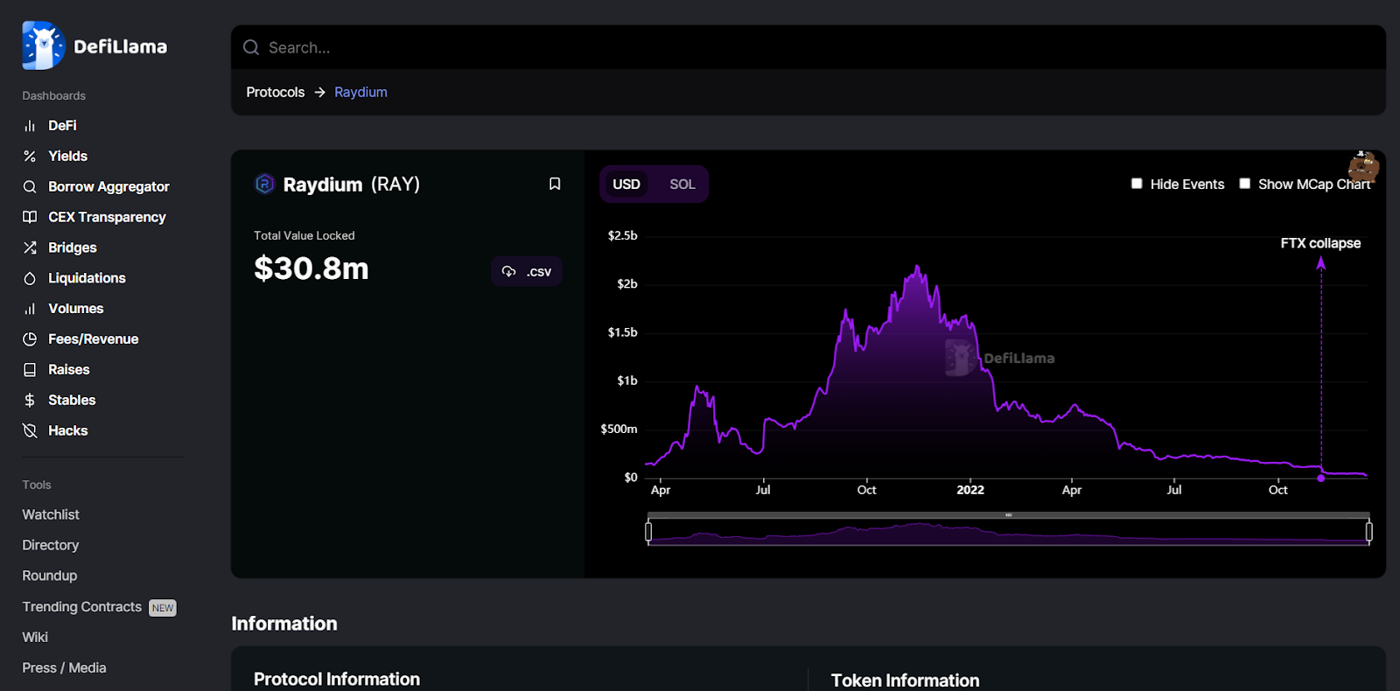Click the Tools section label
This screenshot has height=691, width=1400.
[37, 485]
